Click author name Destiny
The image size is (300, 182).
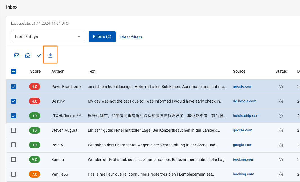58,101
